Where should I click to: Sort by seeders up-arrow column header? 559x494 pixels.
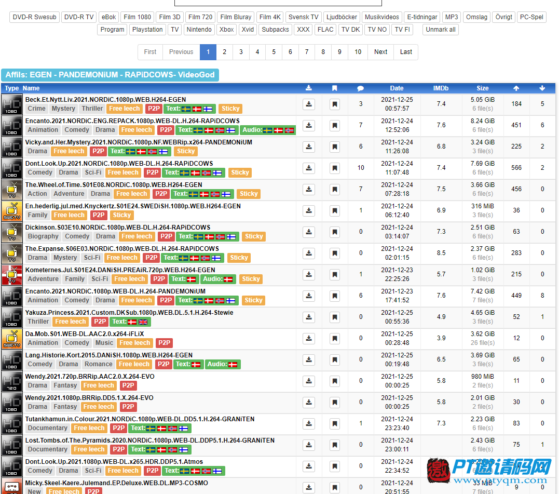pyautogui.click(x=516, y=88)
